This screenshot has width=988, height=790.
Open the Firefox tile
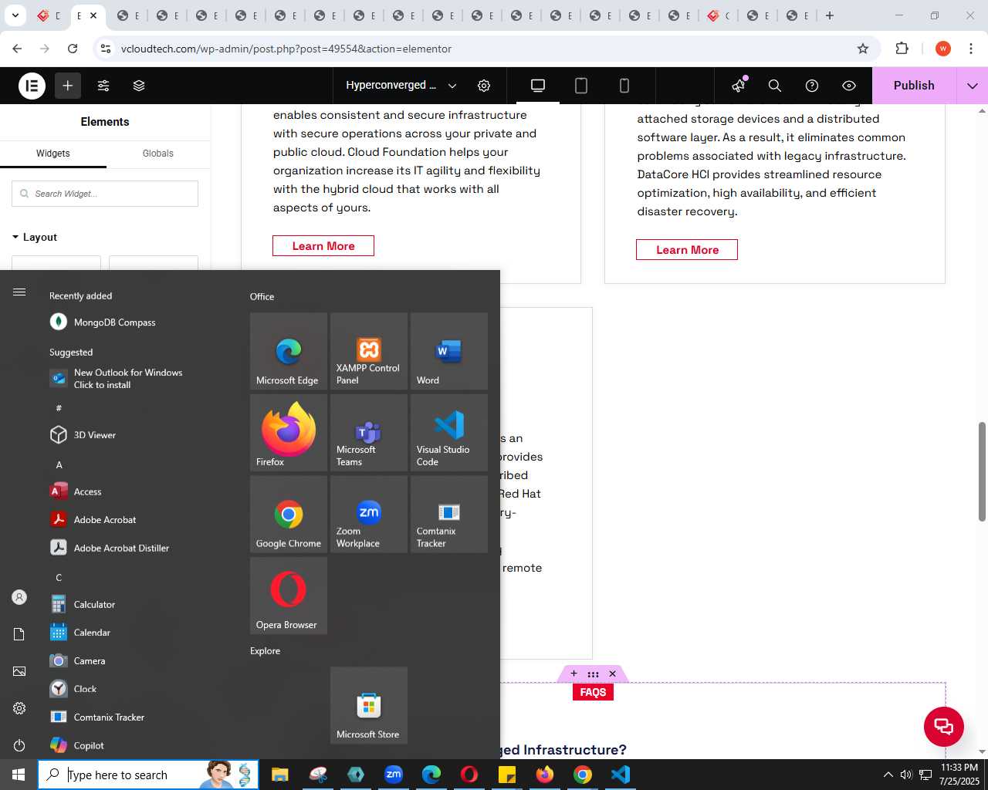click(289, 433)
